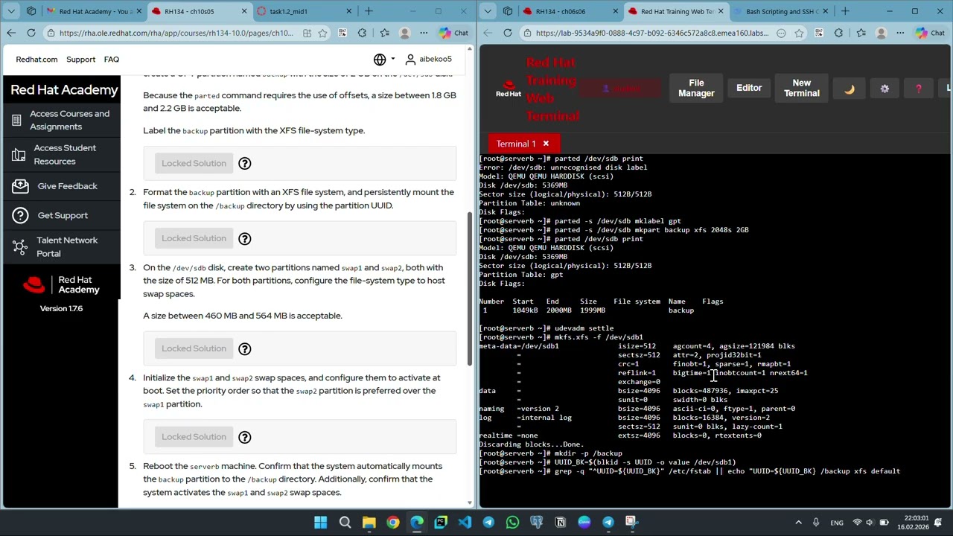The width and height of the screenshot is (953, 536).
Task: Open the Support link
Action: [80, 60]
